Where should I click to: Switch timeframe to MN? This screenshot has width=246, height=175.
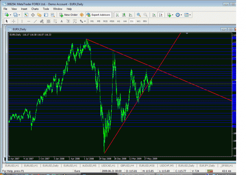[145, 21]
